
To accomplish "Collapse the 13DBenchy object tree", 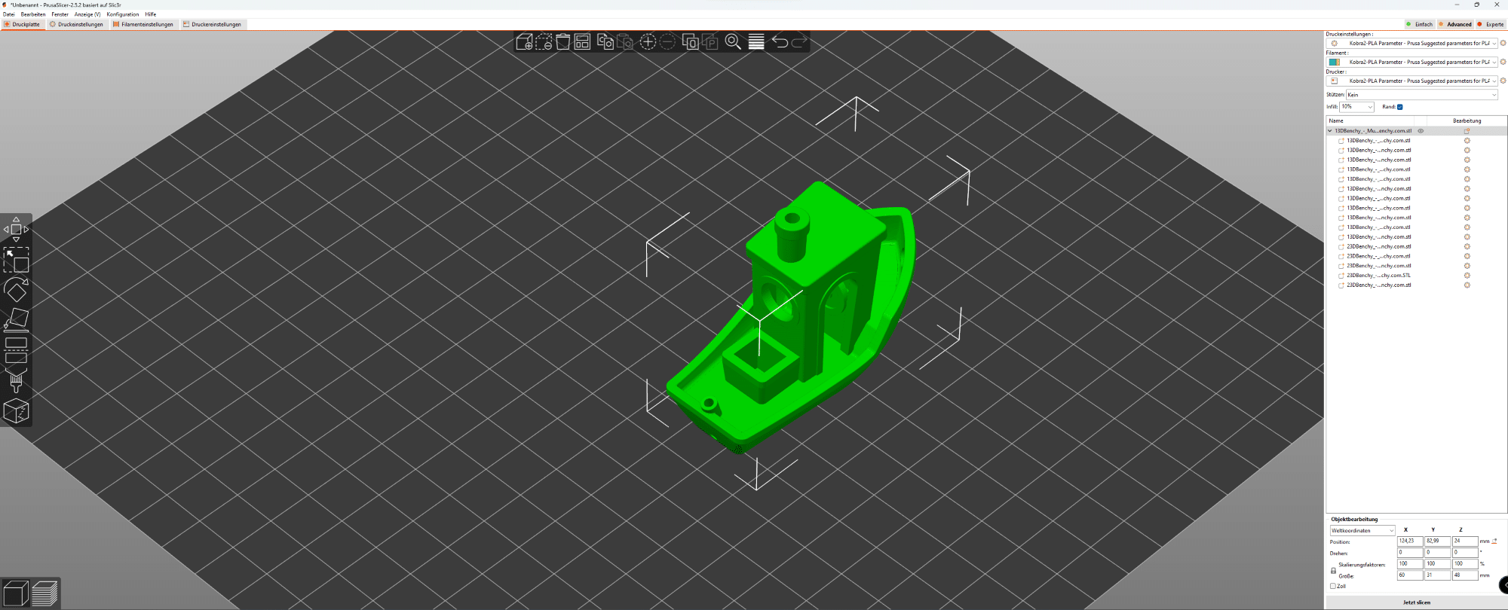I will coord(1330,131).
